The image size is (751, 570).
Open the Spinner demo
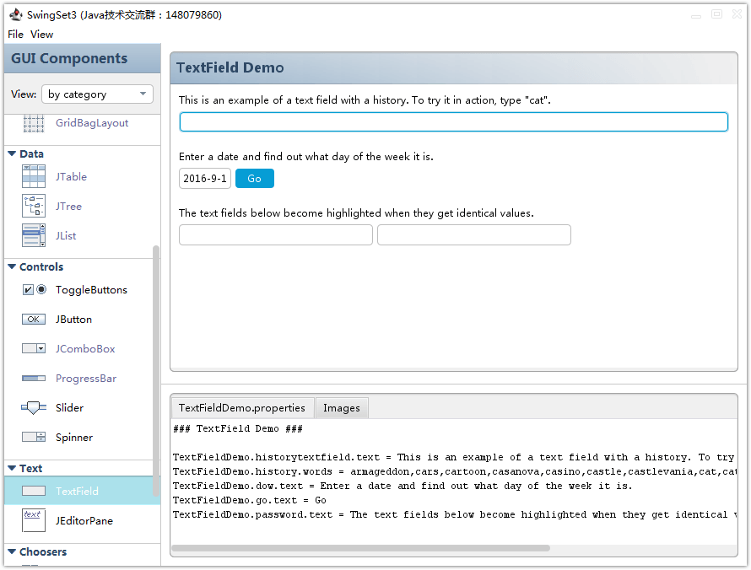tap(73, 437)
